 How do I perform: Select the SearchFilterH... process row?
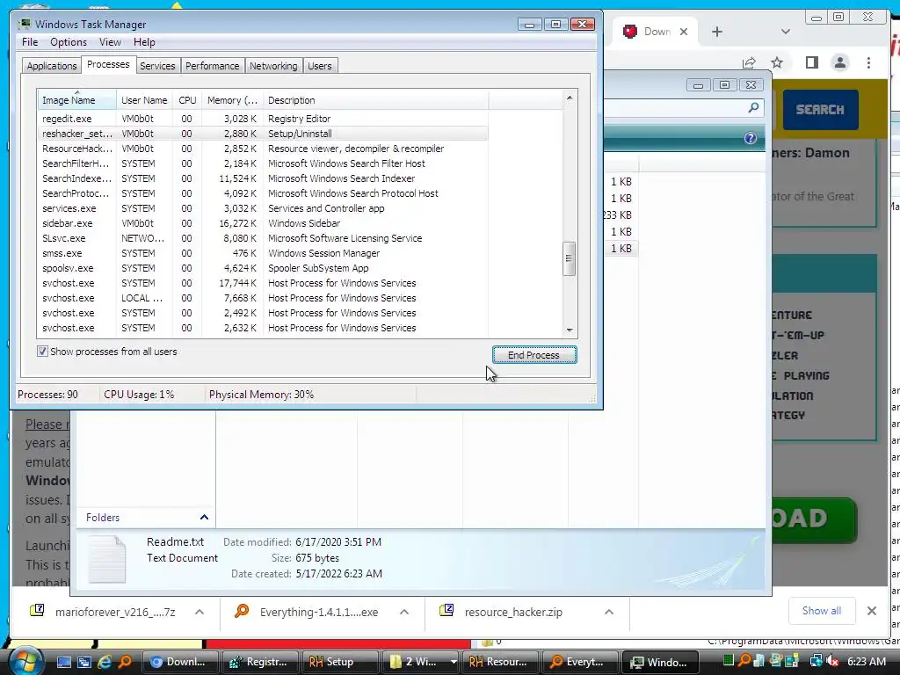(263, 163)
